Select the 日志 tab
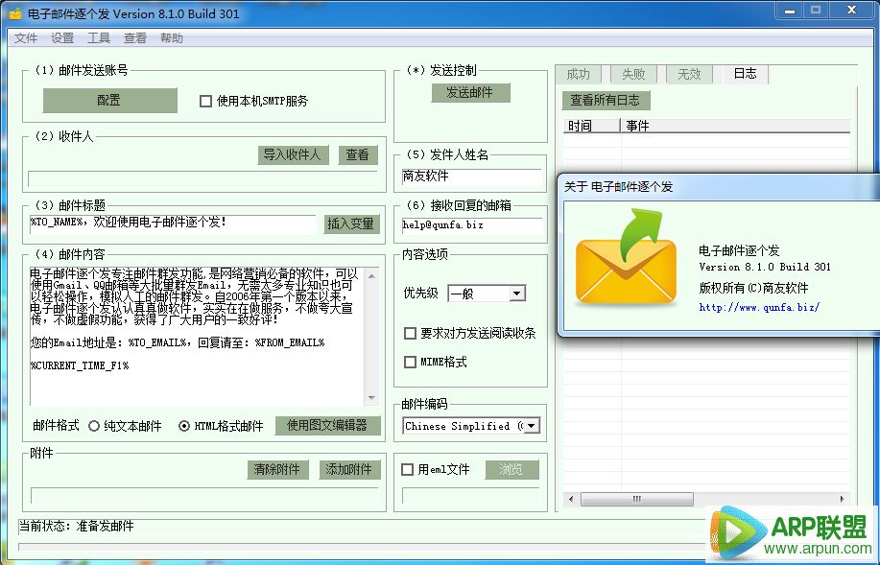Screen dimensions: 880x565 click(745, 74)
